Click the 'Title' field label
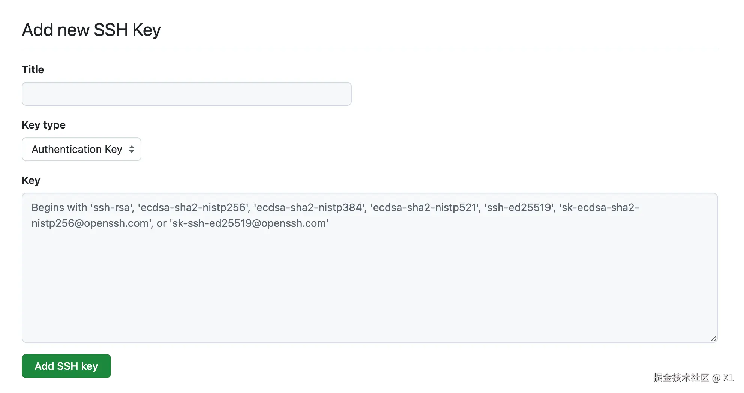This screenshot has width=744, height=393. coord(33,69)
